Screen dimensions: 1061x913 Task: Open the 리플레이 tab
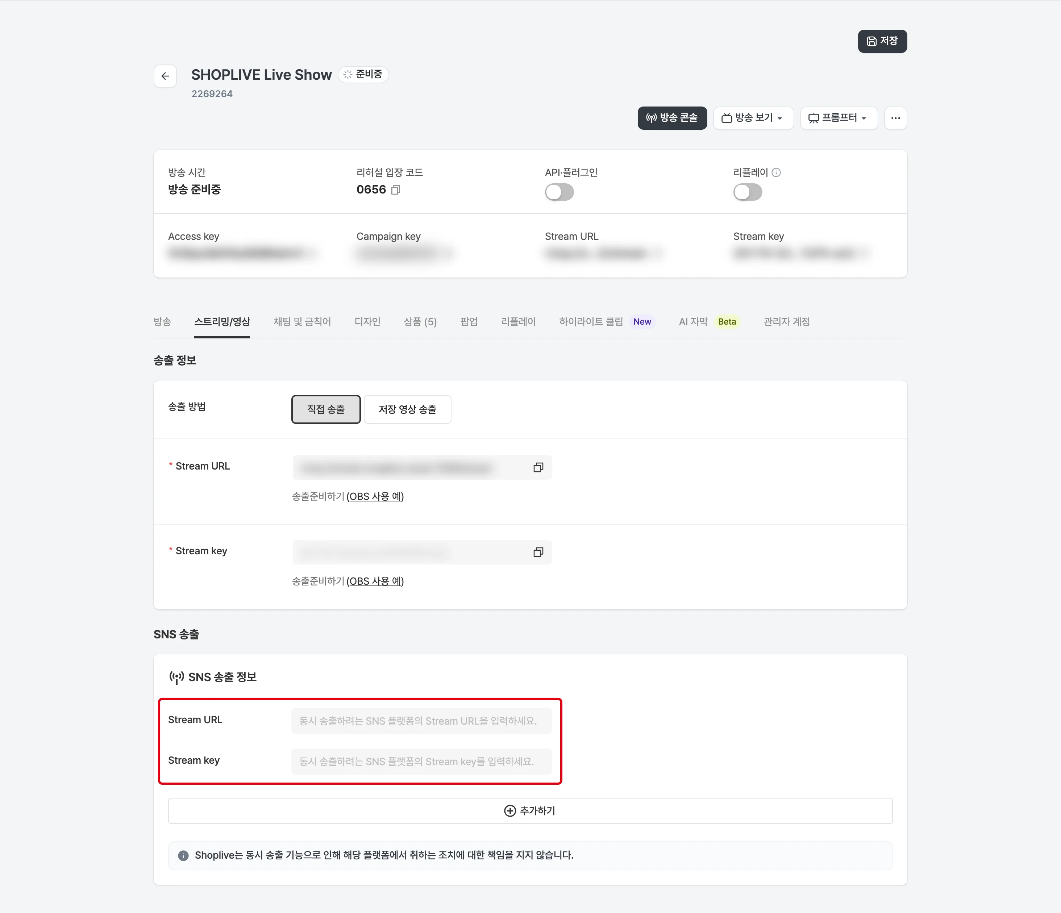(x=518, y=322)
